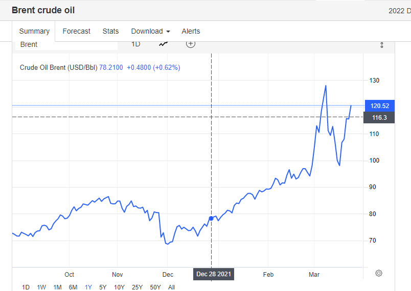Show the 10Y time range
Image resolution: width=411 pixels, height=291 pixels.
tap(119, 287)
